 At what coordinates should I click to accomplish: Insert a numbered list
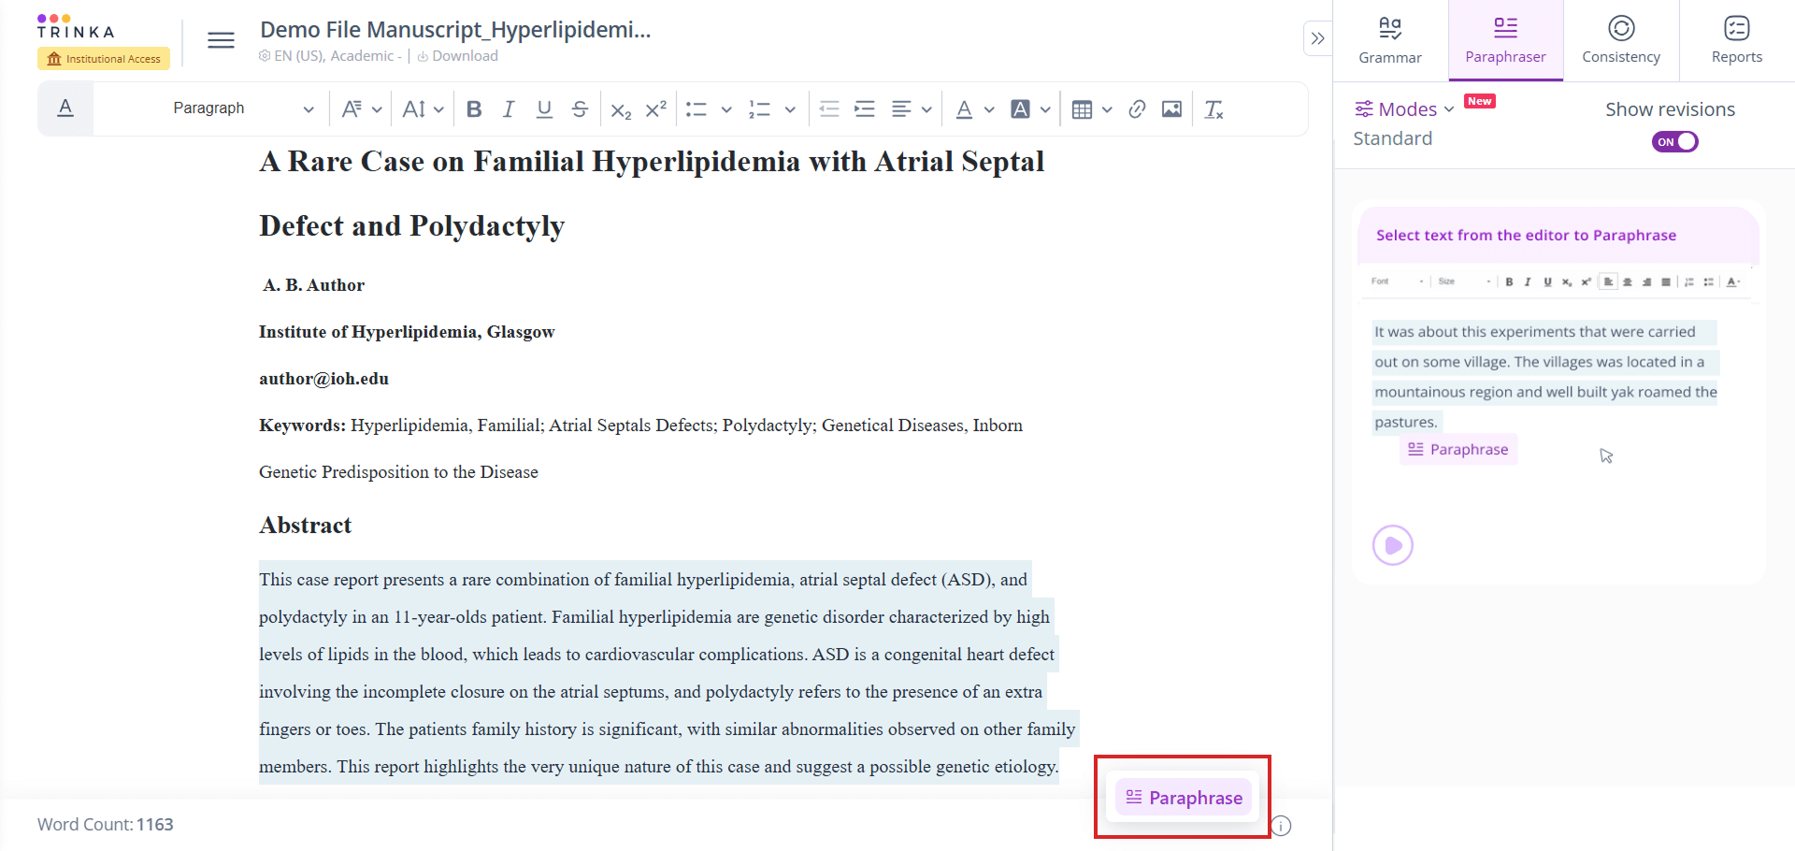point(759,109)
